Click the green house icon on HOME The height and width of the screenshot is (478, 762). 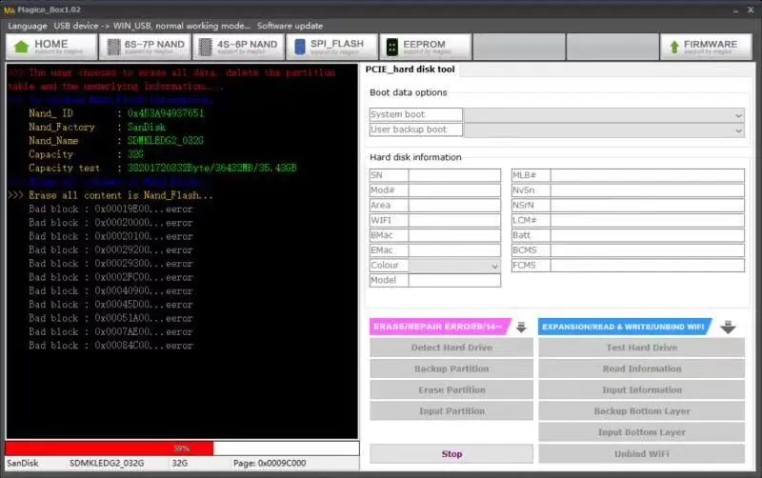click(x=21, y=47)
